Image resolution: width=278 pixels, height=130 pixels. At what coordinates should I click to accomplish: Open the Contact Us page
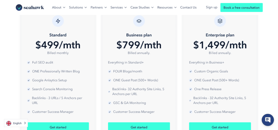(x=188, y=8)
